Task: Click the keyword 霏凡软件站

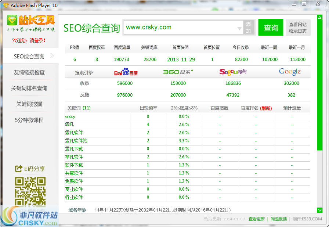Action: (x=76, y=141)
